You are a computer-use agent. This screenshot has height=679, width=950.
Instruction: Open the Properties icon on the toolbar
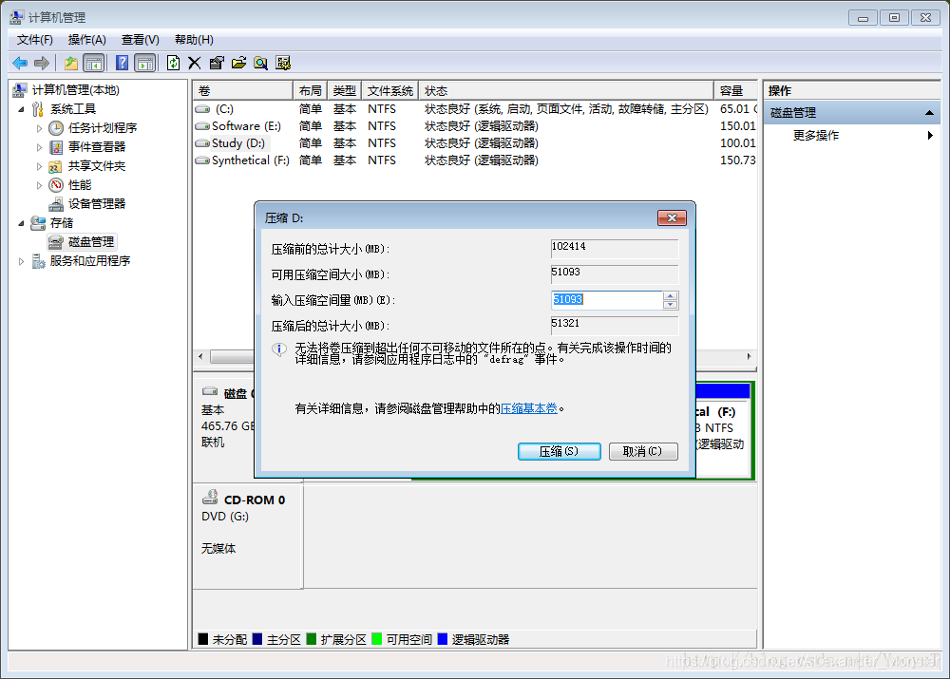point(218,63)
